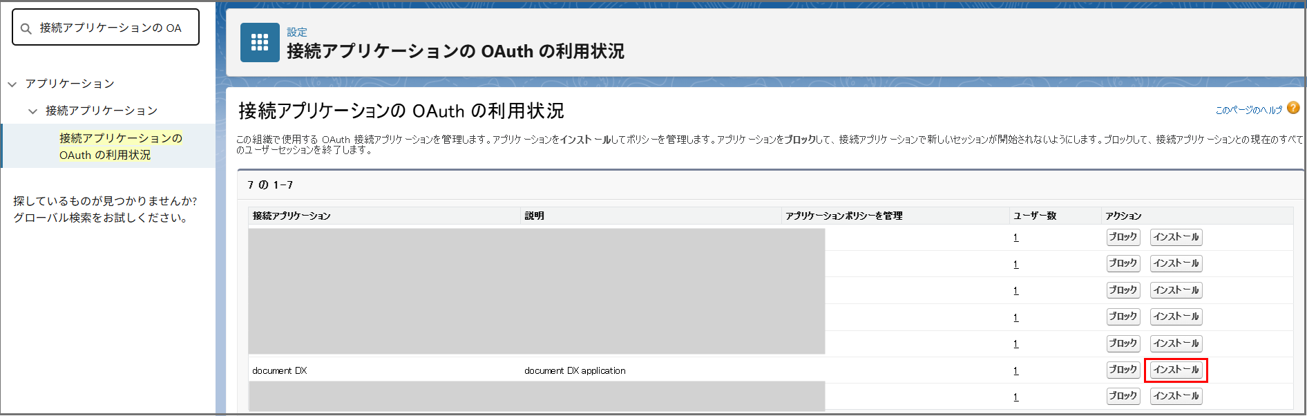Click インストール button in the first row

pyautogui.click(x=1176, y=237)
